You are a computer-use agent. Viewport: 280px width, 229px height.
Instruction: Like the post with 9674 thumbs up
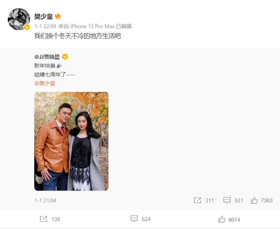click(x=222, y=219)
